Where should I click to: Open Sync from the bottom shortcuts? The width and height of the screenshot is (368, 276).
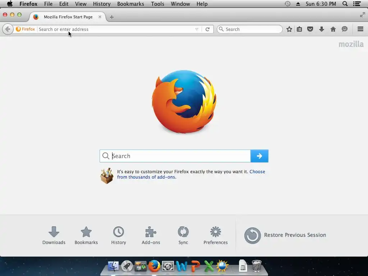183,235
